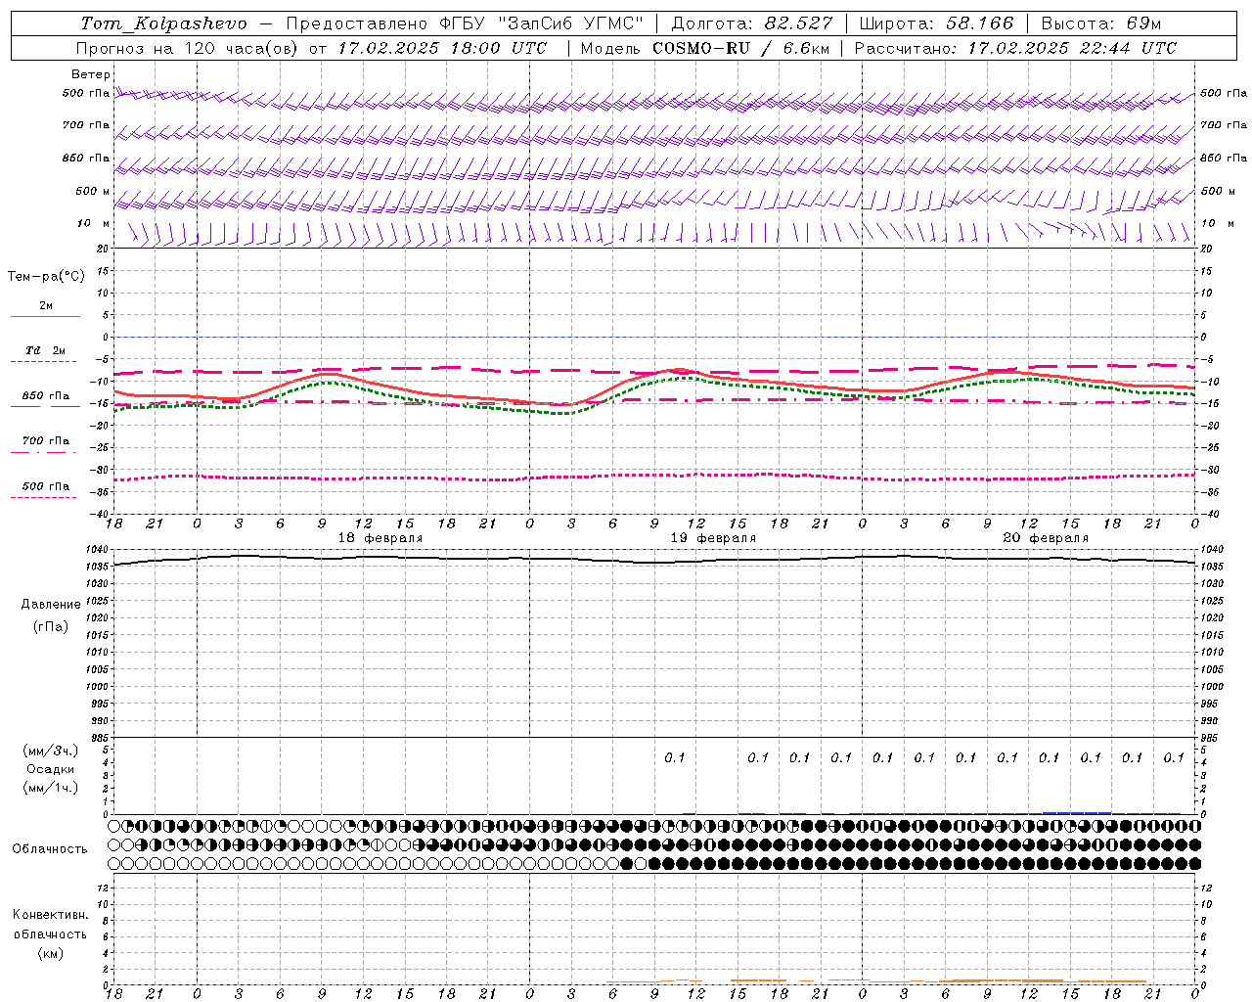
Task: Click the 'Рассчитано: 17.02.2025 22:44 UTC' timestamp
Action: click(x=1016, y=48)
